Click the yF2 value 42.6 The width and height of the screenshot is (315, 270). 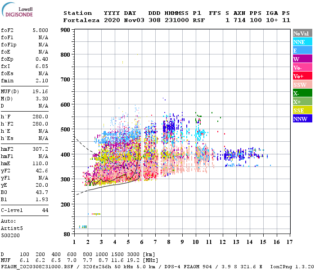coord(42,171)
